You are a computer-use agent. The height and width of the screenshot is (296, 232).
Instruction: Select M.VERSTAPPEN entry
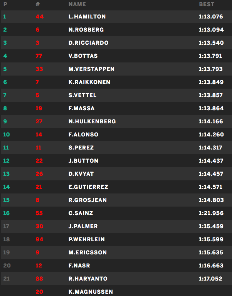click(91, 69)
